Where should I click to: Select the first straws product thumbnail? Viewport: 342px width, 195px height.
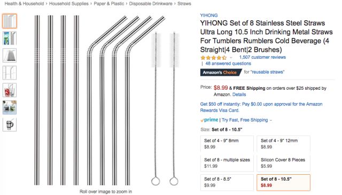pyautogui.click(x=10, y=21)
